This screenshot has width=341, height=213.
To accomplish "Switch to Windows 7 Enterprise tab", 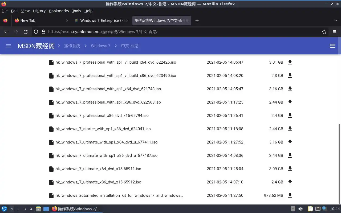I will [102, 21].
